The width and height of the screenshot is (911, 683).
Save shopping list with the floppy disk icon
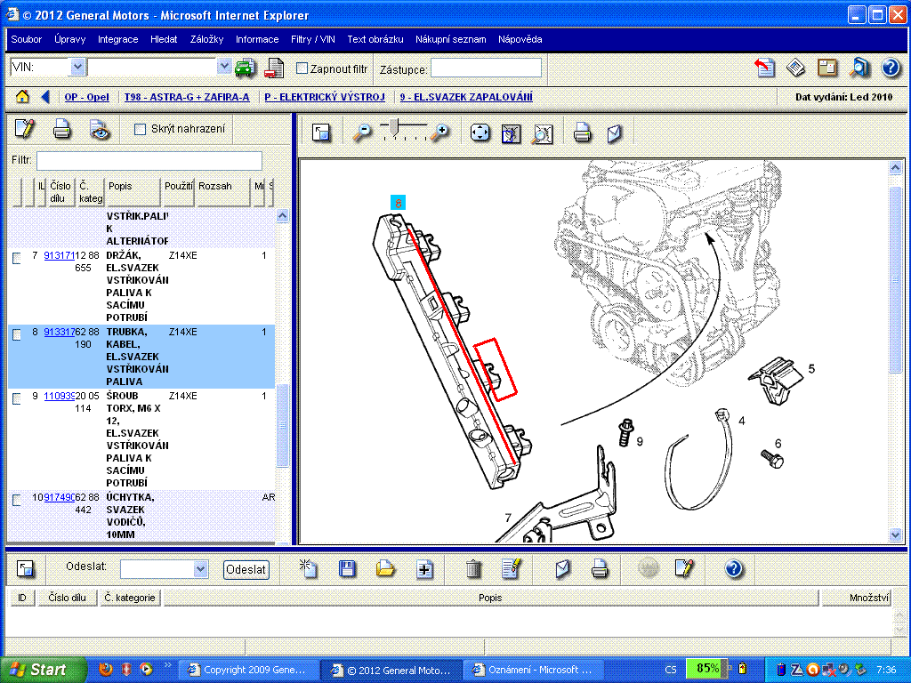(348, 569)
